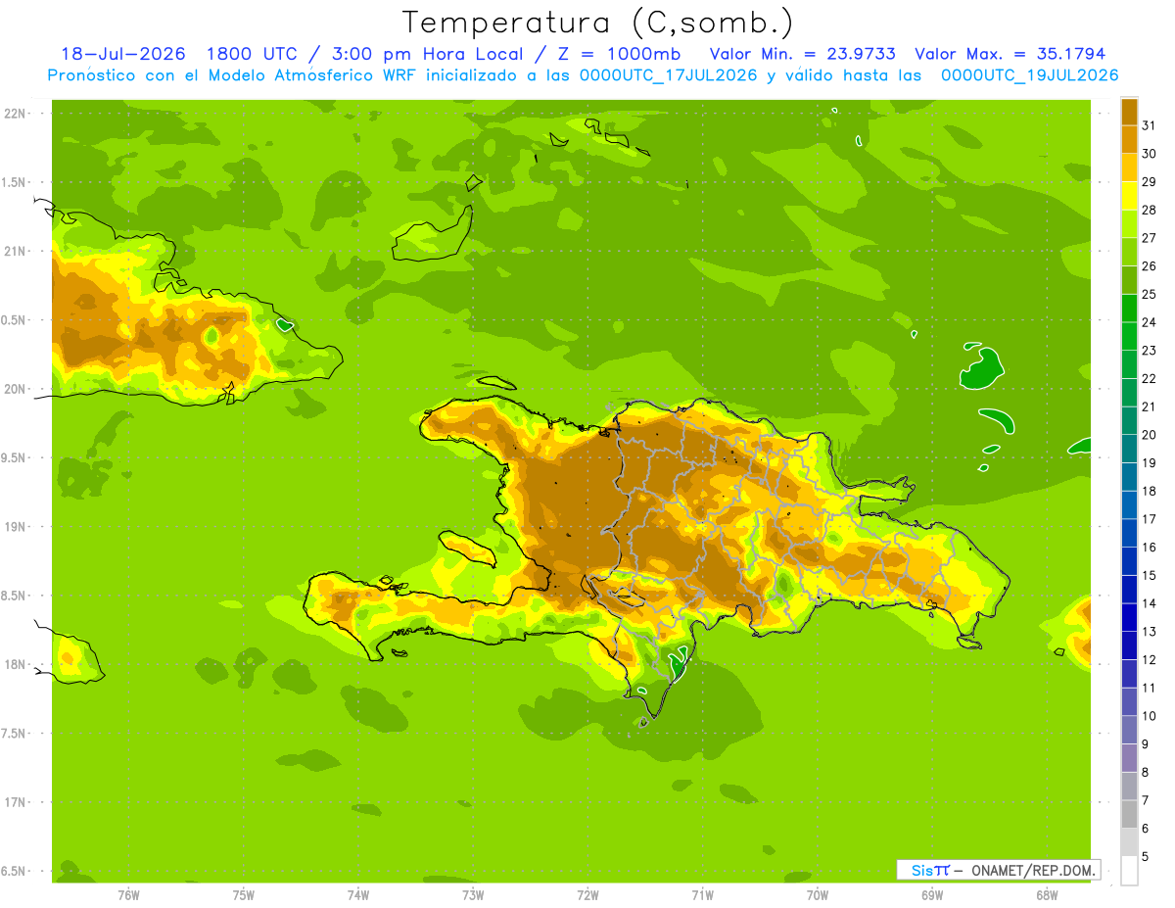The image size is (1175, 908).
Task: Click the "75W" longitude axis label
Action: (243, 894)
